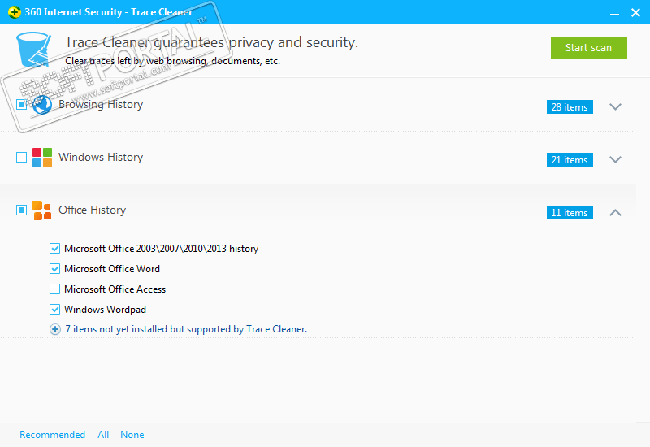
Task: Check the Microsoft Office Access option
Action: pos(55,289)
